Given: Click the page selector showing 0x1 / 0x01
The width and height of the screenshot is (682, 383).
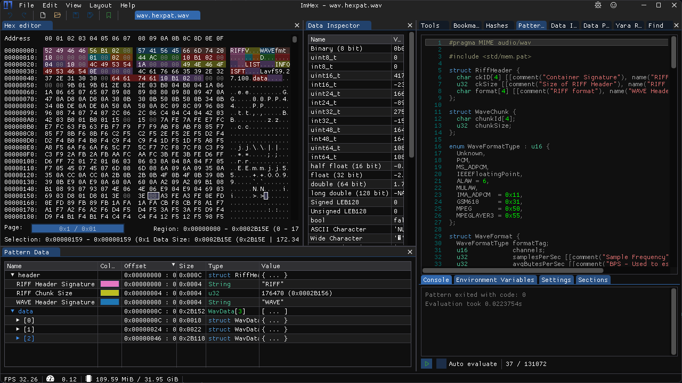Looking at the screenshot, I should point(77,228).
